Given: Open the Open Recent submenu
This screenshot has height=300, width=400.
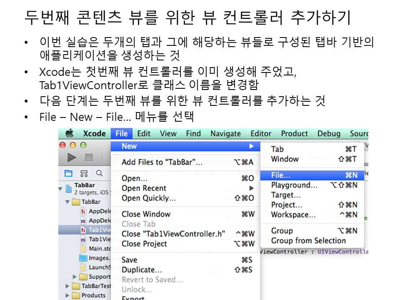Looking at the screenshot, I should tap(144, 188).
